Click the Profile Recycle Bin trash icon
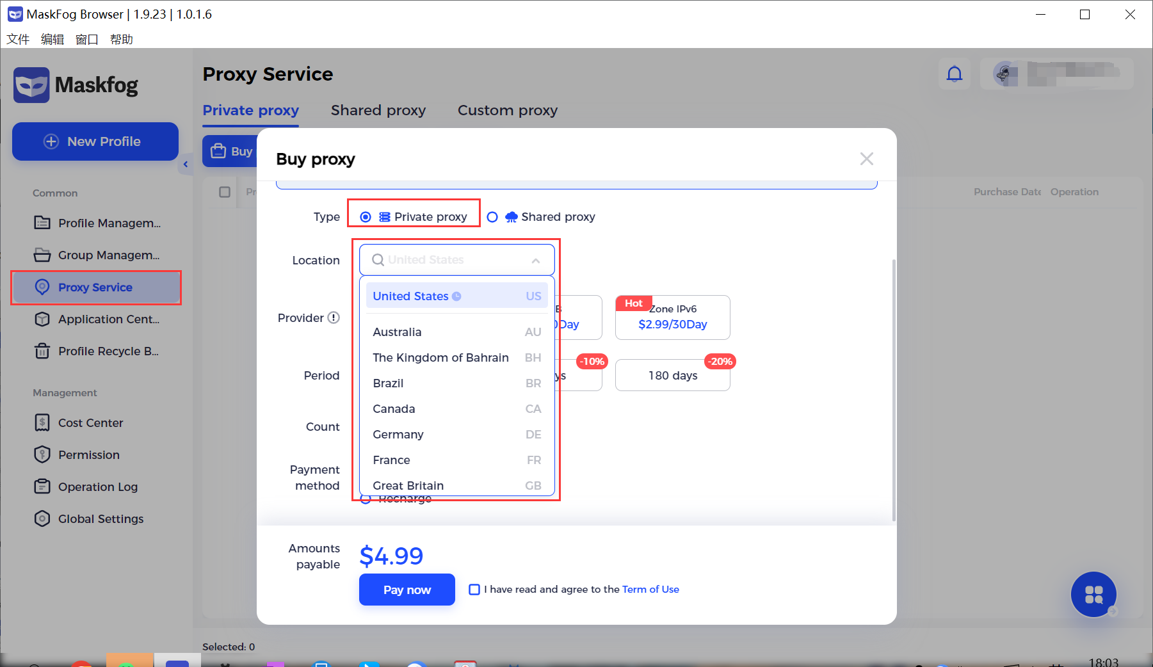Screen dimensions: 1153x667 [x=42, y=351]
